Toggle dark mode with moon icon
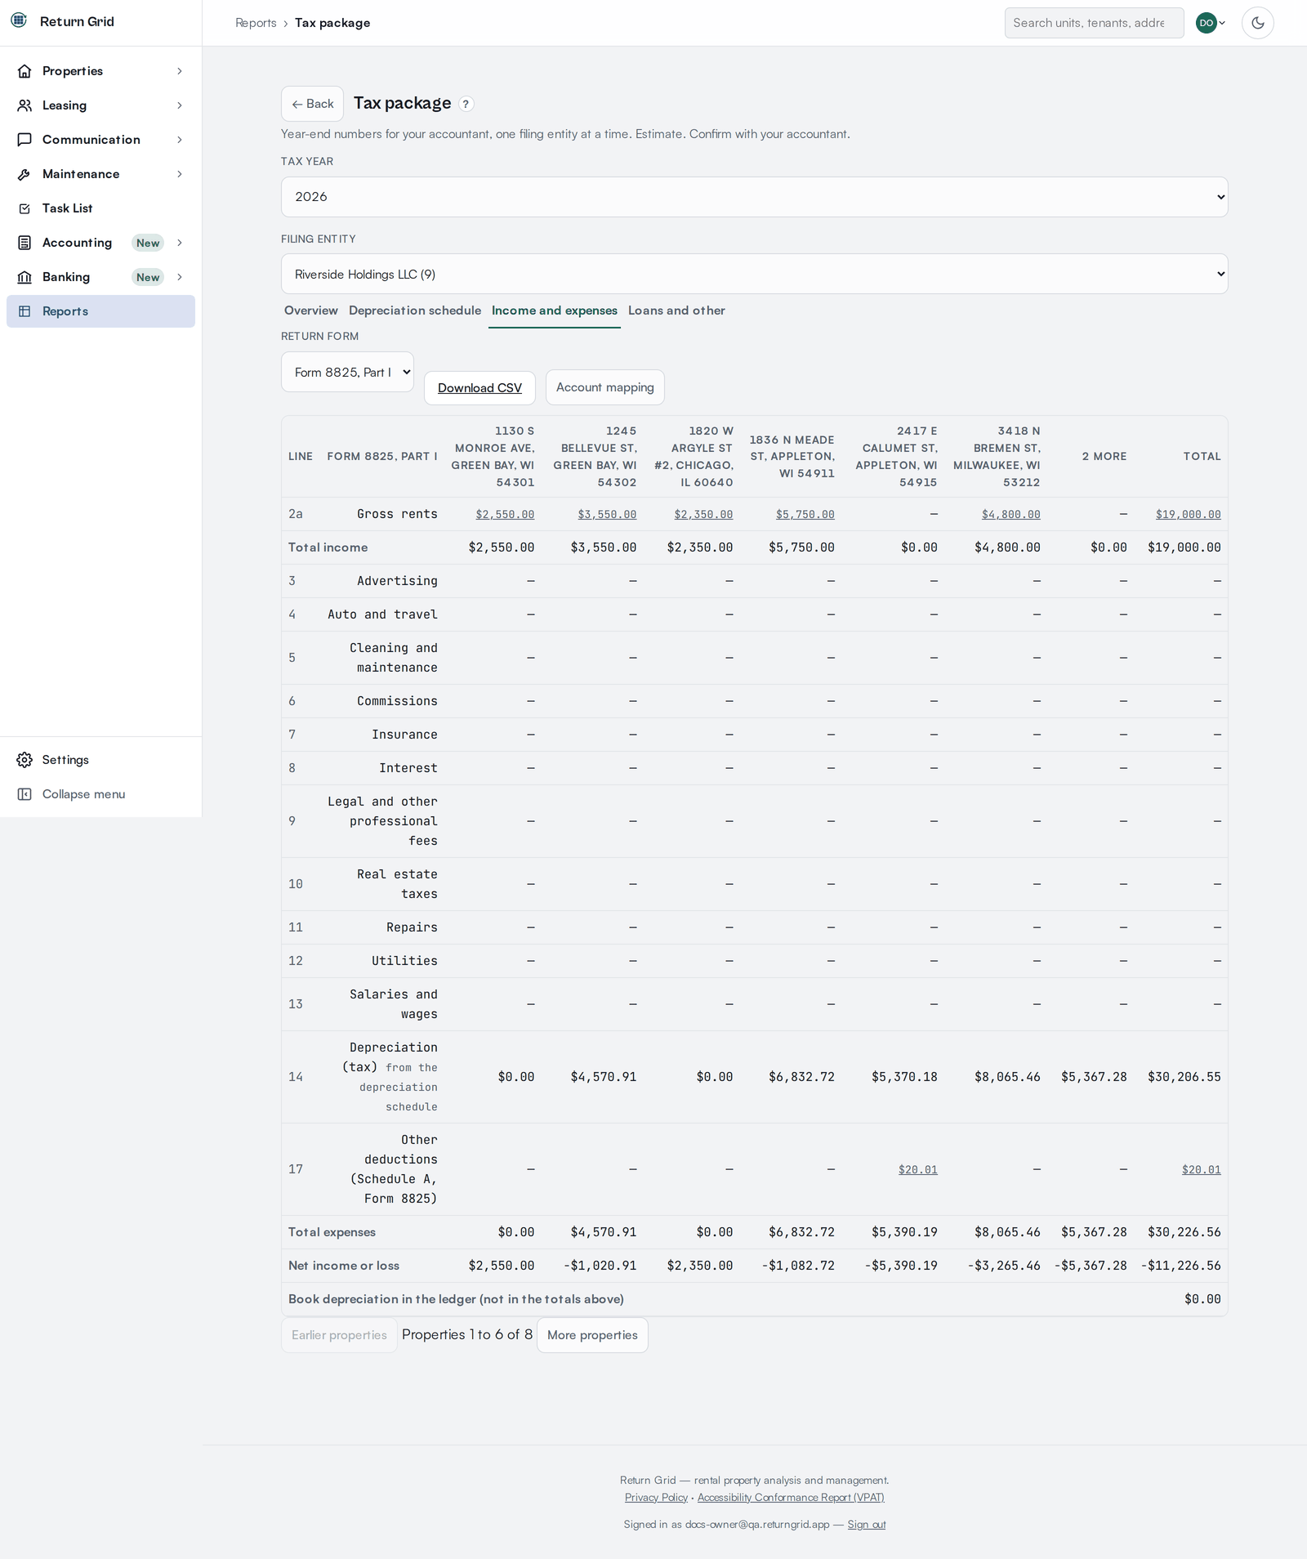1307x1559 pixels. 1258,23
